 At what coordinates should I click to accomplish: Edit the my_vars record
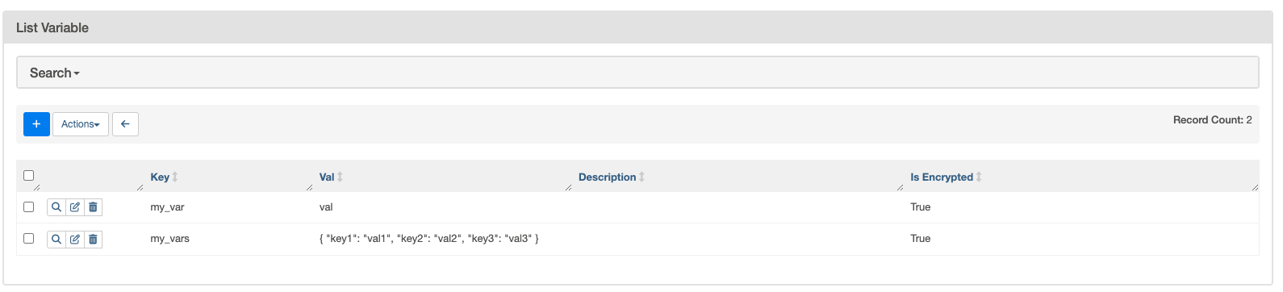click(x=75, y=239)
